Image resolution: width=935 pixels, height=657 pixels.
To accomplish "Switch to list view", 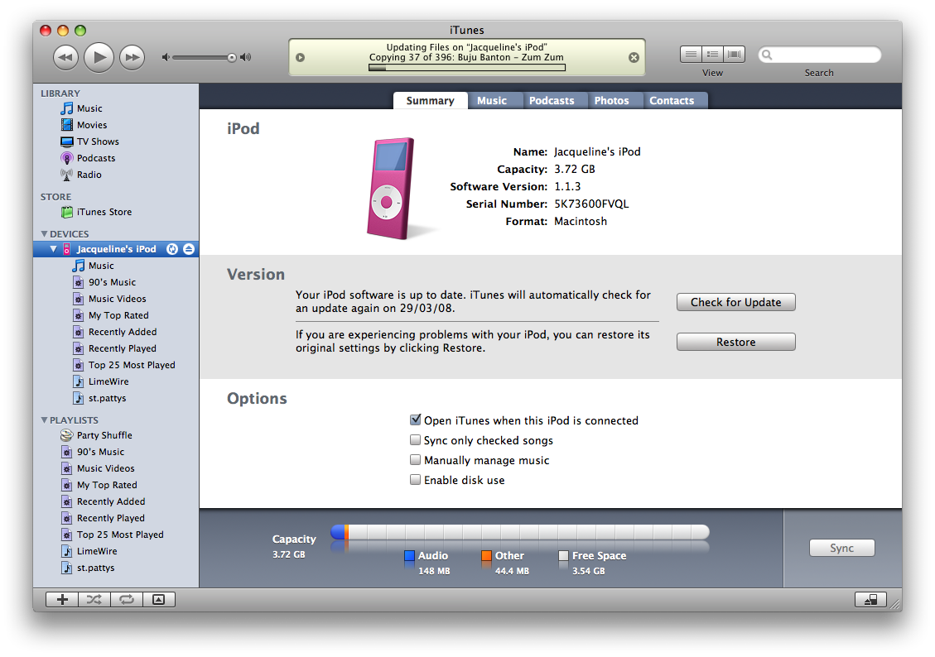I will [x=692, y=55].
